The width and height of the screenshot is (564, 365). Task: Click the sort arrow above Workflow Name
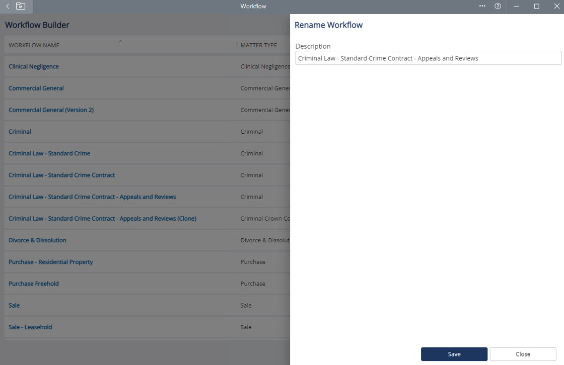coord(120,41)
